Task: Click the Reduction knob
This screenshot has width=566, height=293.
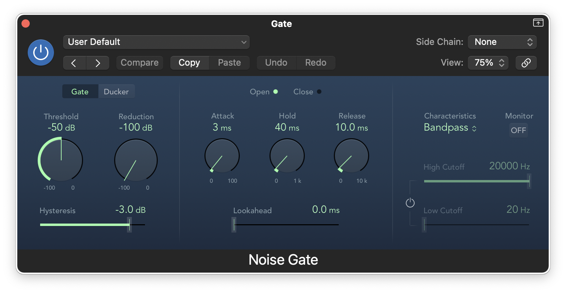Action: pos(136,160)
